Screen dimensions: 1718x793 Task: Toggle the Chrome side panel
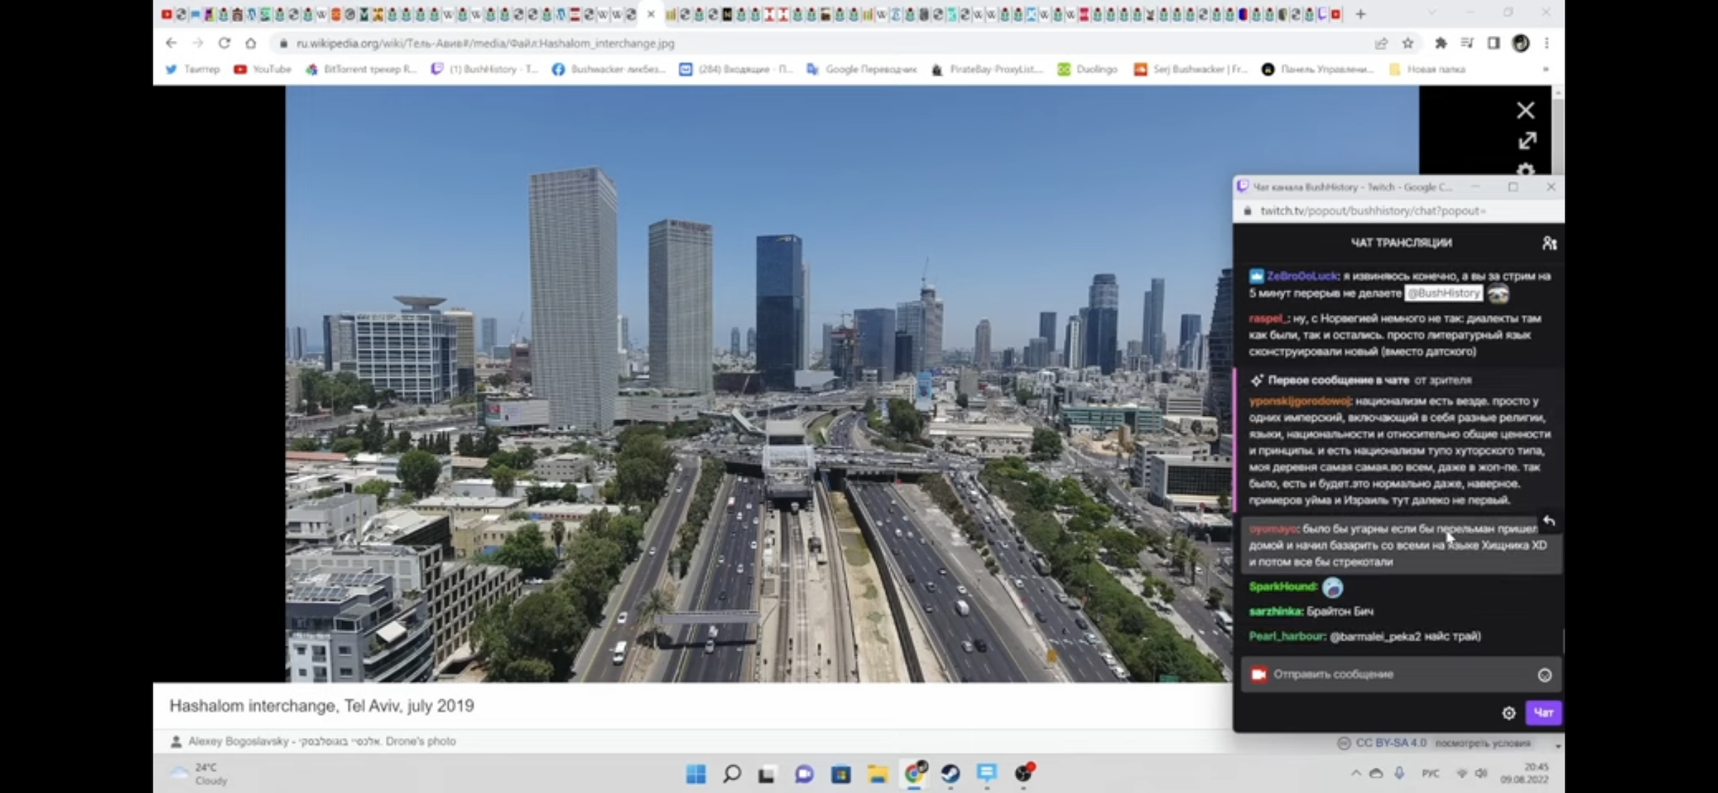tap(1493, 43)
